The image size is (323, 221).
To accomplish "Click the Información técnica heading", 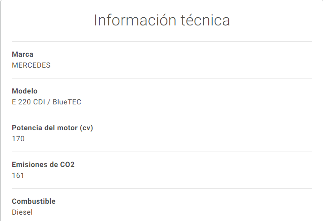I will (x=162, y=20).
